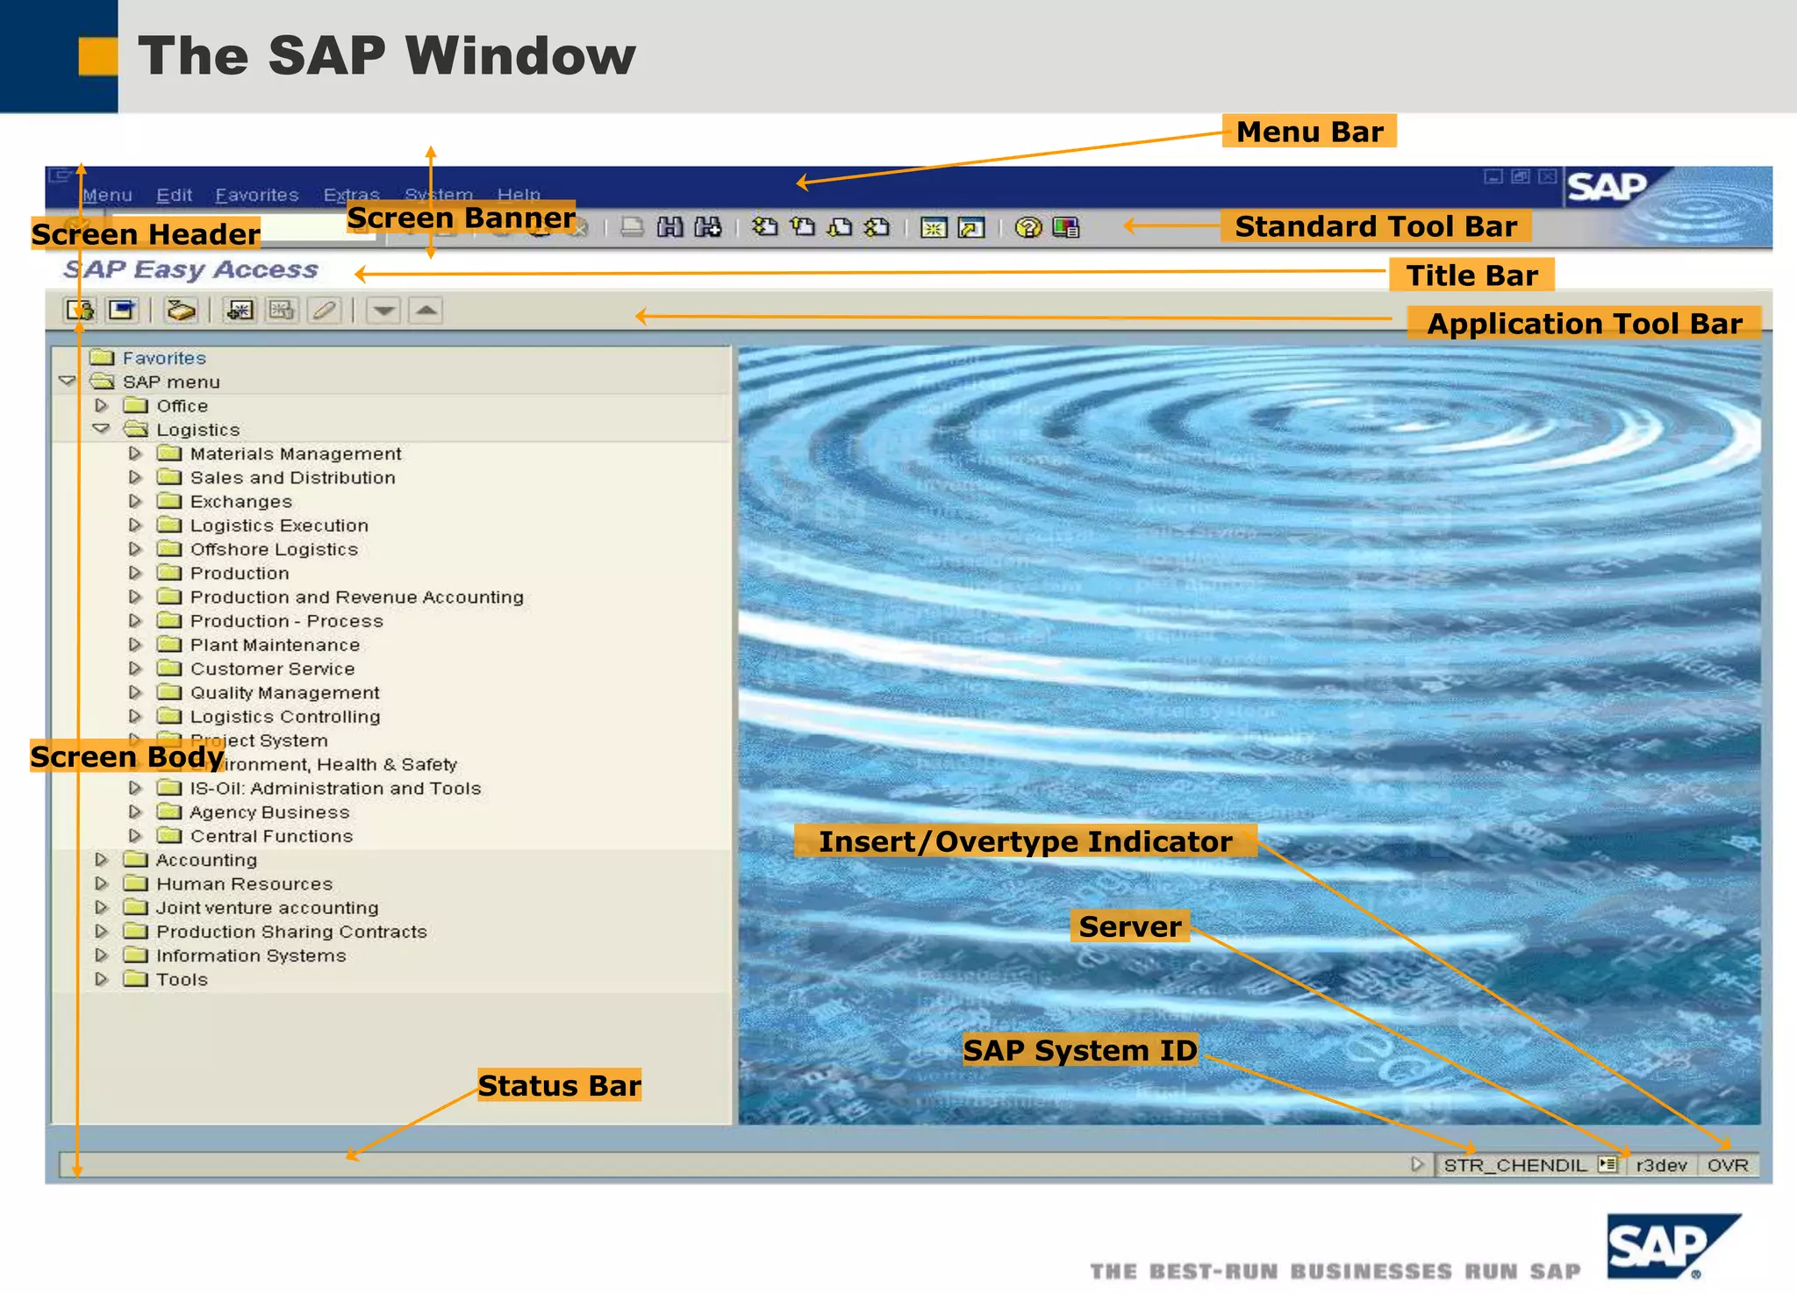
Task: Click the STR_CHENDIL system ID text
Action: (1515, 1165)
